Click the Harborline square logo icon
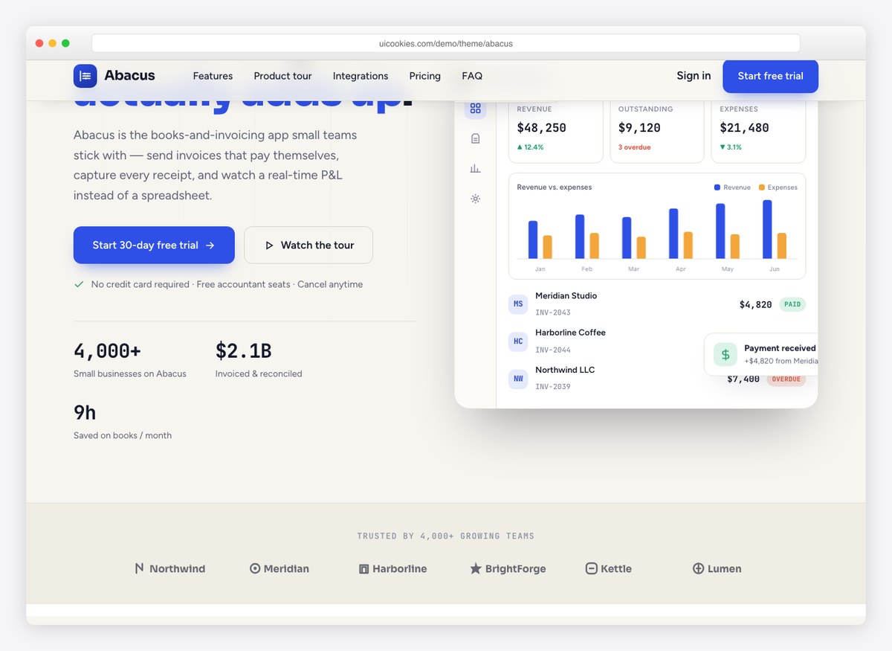The image size is (892, 651). click(x=364, y=569)
